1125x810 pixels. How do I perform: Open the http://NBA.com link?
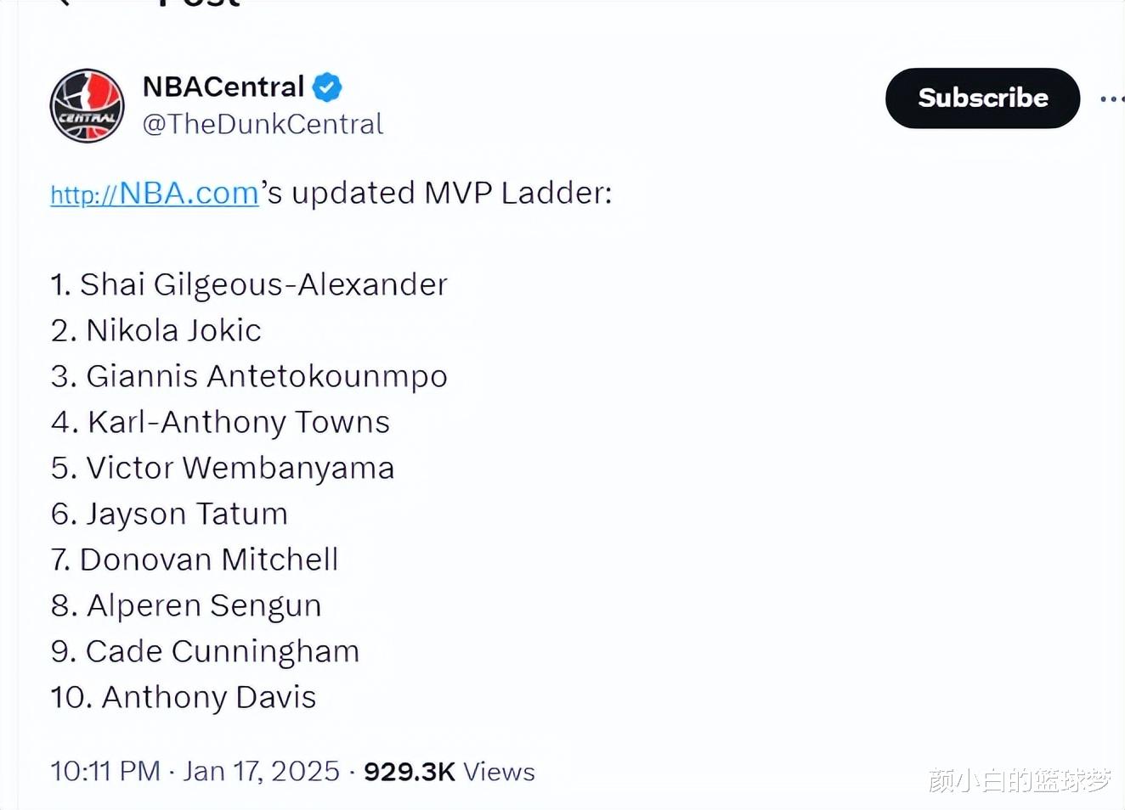(155, 194)
